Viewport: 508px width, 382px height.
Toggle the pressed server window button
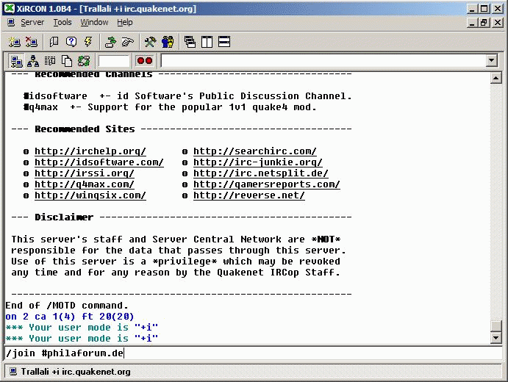(x=16, y=61)
